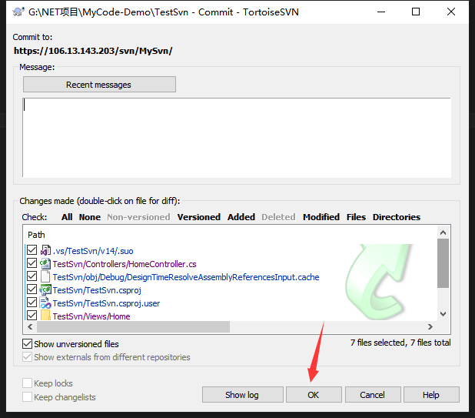Image resolution: width=475 pixels, height=418 pixels.
Task: Click the horizontal scroll left arrow
Action: click(x=30, y=326)
